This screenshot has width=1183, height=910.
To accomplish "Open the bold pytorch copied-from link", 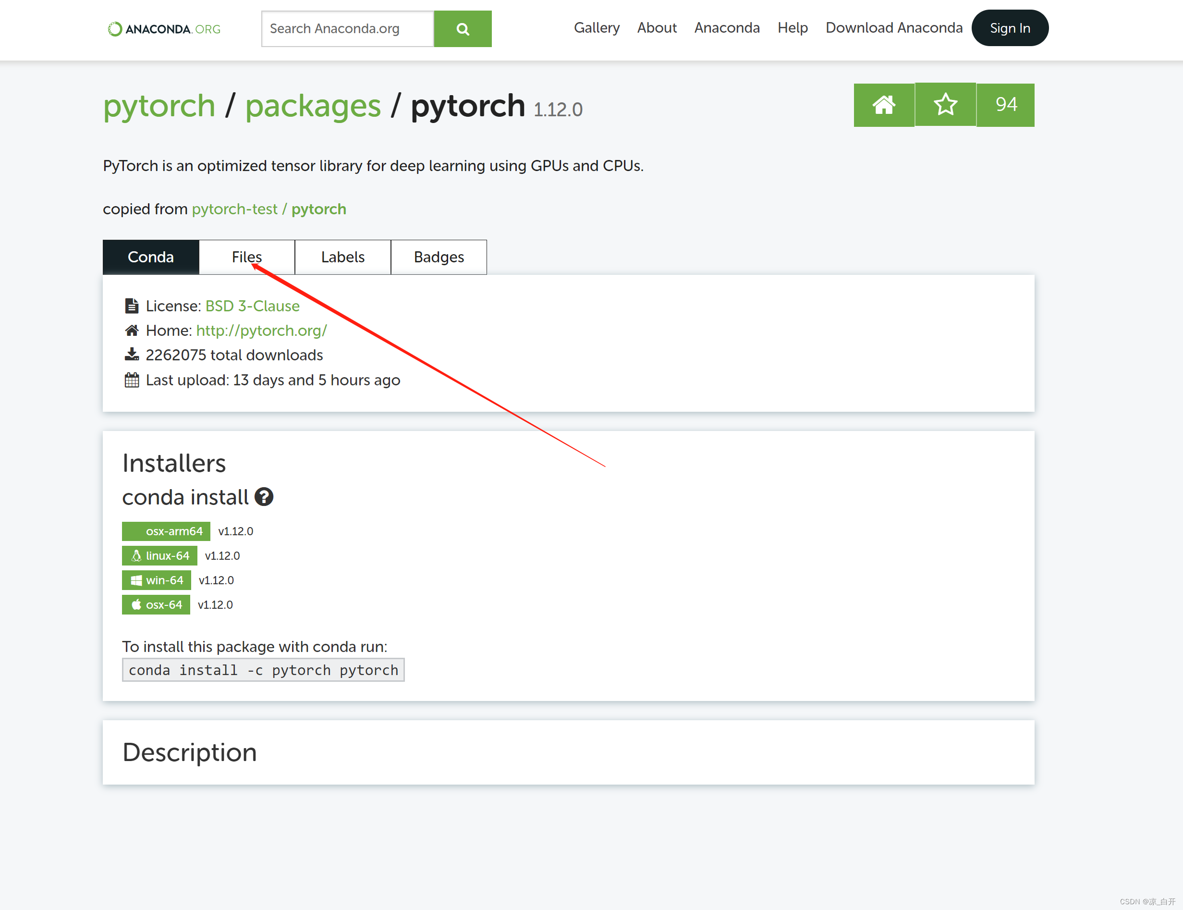I will click(x=319, y=209).
